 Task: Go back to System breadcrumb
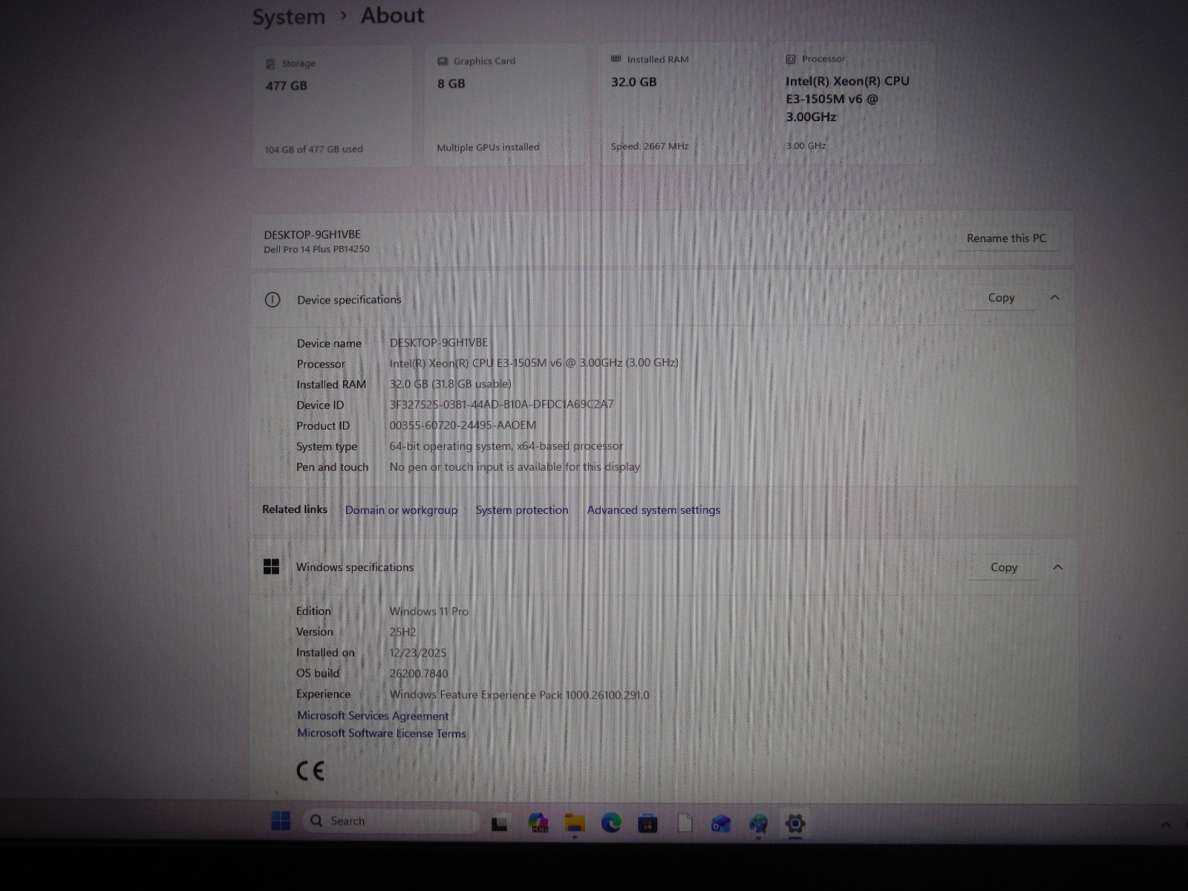point(288,17)
